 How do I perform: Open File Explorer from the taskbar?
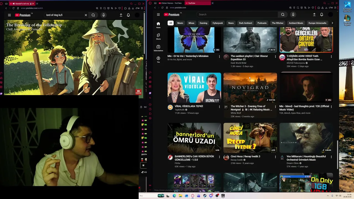(x=180, y=196)
